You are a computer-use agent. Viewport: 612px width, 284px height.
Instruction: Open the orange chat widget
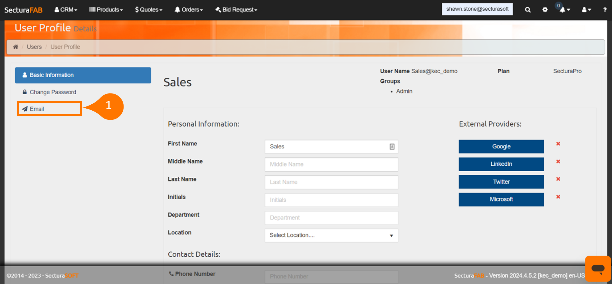[598, 269]
